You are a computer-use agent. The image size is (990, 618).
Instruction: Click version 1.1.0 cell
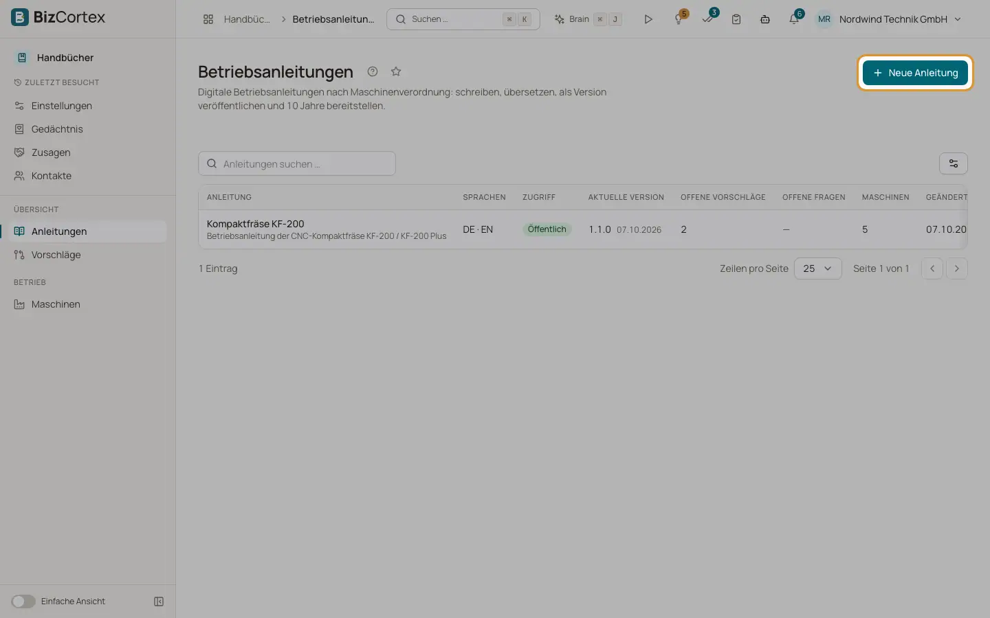(599, 229)
